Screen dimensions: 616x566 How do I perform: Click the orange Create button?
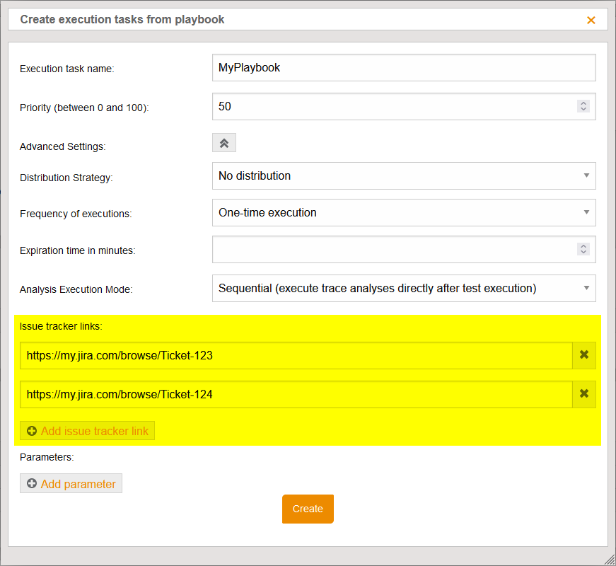coord(308,509)
